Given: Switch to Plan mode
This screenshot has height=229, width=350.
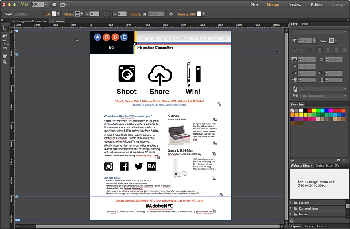Looking at the screenshot, I should (254, 5).
